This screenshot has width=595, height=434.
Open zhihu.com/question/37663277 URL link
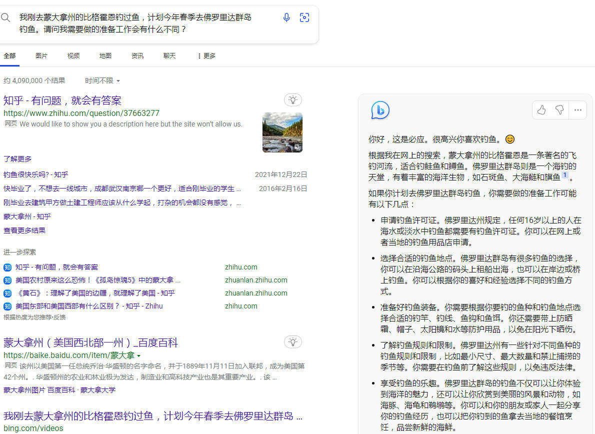click(81, 113)
